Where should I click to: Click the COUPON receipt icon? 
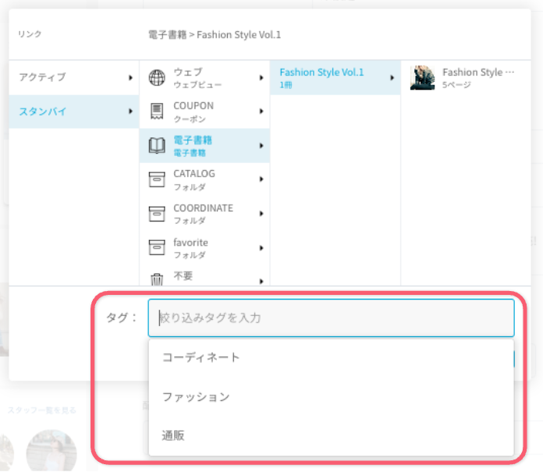pos(157,111)
